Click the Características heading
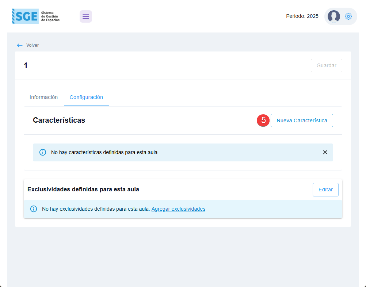Screen dimensions: 366x287 (59, 120)
